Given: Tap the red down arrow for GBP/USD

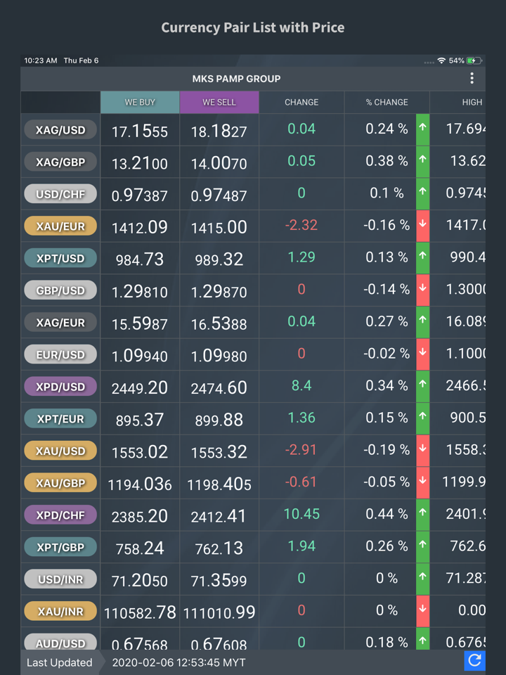Looking at the screenshot, I should [x=422, y=290].
